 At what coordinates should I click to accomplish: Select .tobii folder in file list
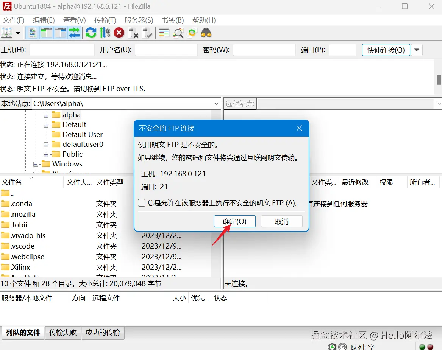19,225
